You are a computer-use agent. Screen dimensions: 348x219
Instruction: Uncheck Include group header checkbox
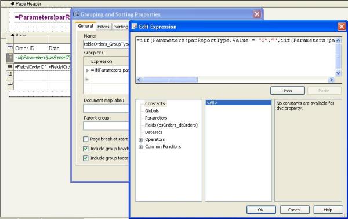[86, 149]
